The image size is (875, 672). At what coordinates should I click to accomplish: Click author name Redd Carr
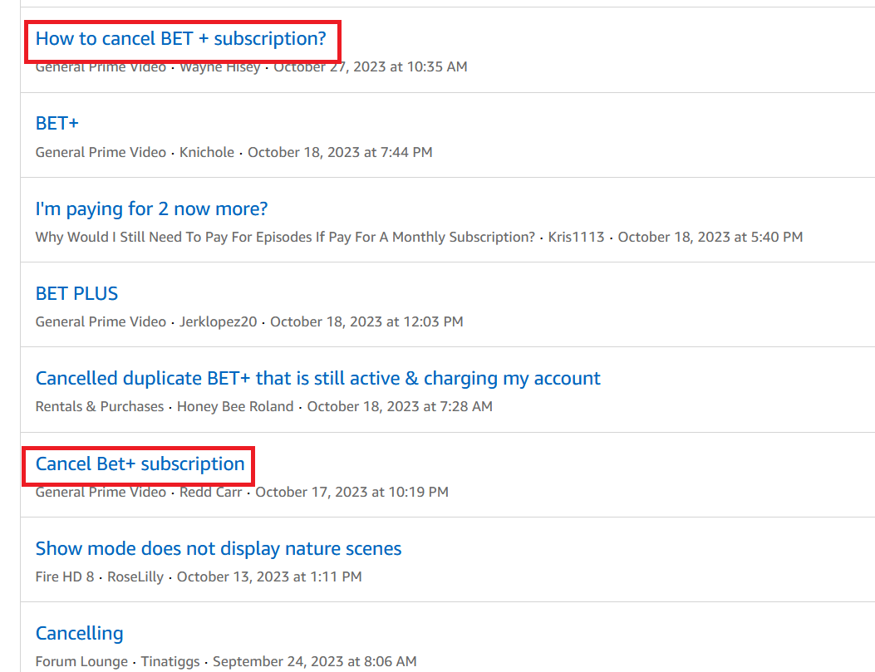pos(210,492)
